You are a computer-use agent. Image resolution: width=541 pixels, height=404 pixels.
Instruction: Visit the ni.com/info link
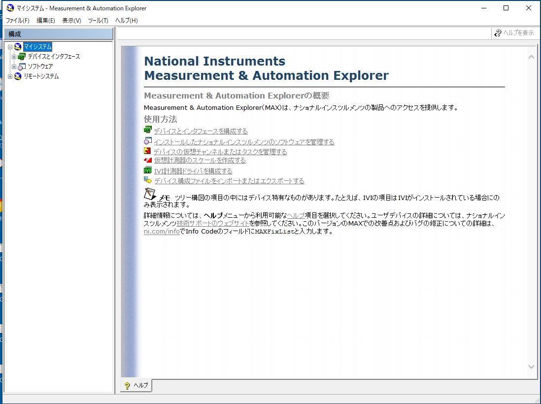pos(162,232)
